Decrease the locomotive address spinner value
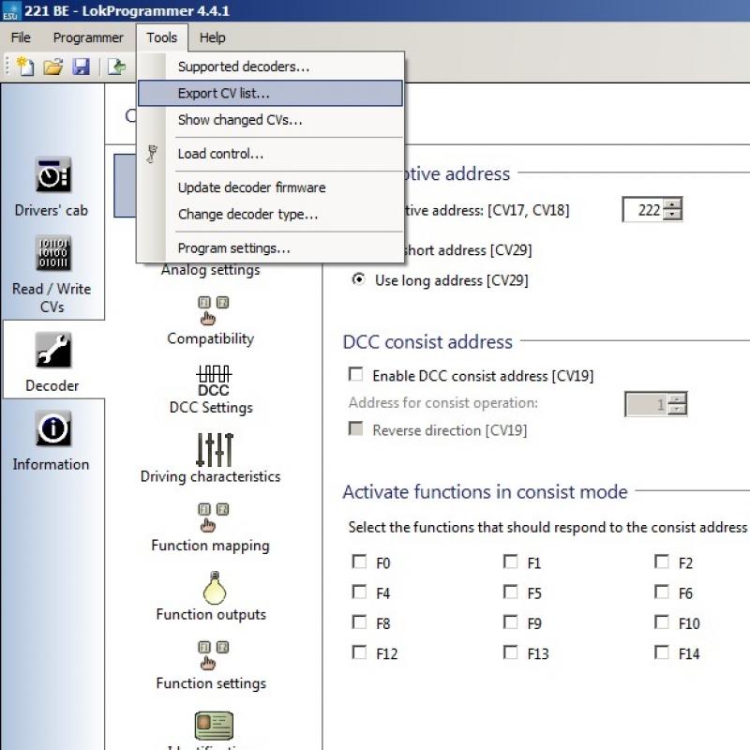The height and width of the screenshot is (750, 750). pos(672,215)
